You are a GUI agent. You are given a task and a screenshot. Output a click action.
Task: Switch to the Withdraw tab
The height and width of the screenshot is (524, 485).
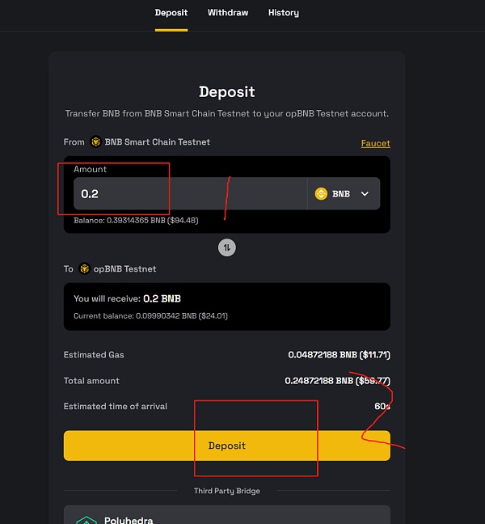pos(228,13)
